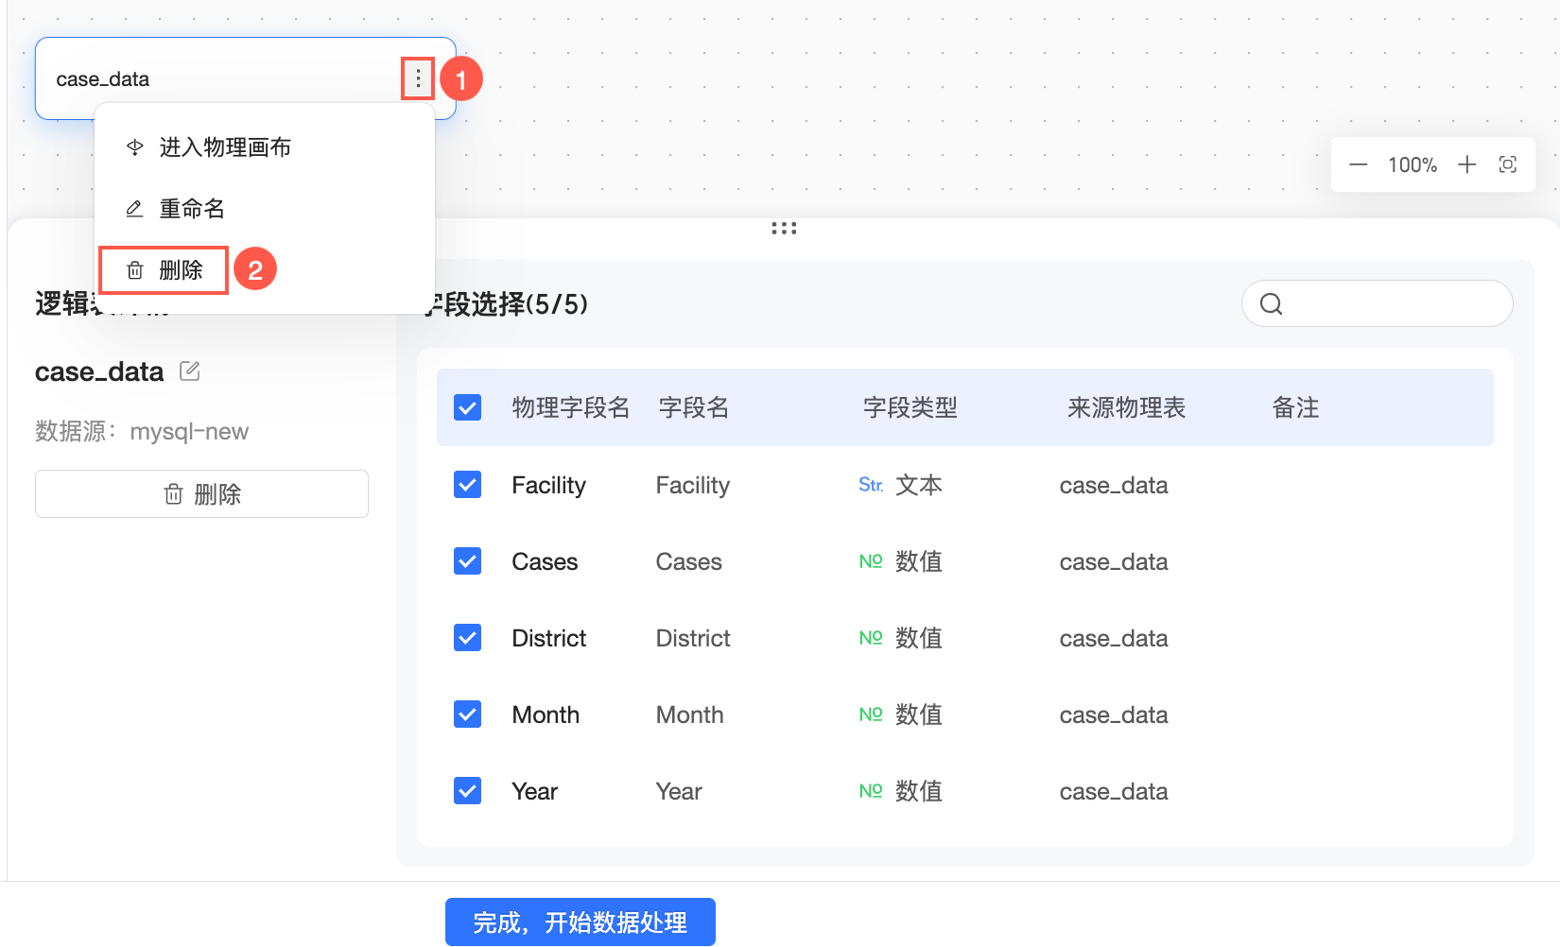Uncheck the Facility field checkbox

coord(468,485)
